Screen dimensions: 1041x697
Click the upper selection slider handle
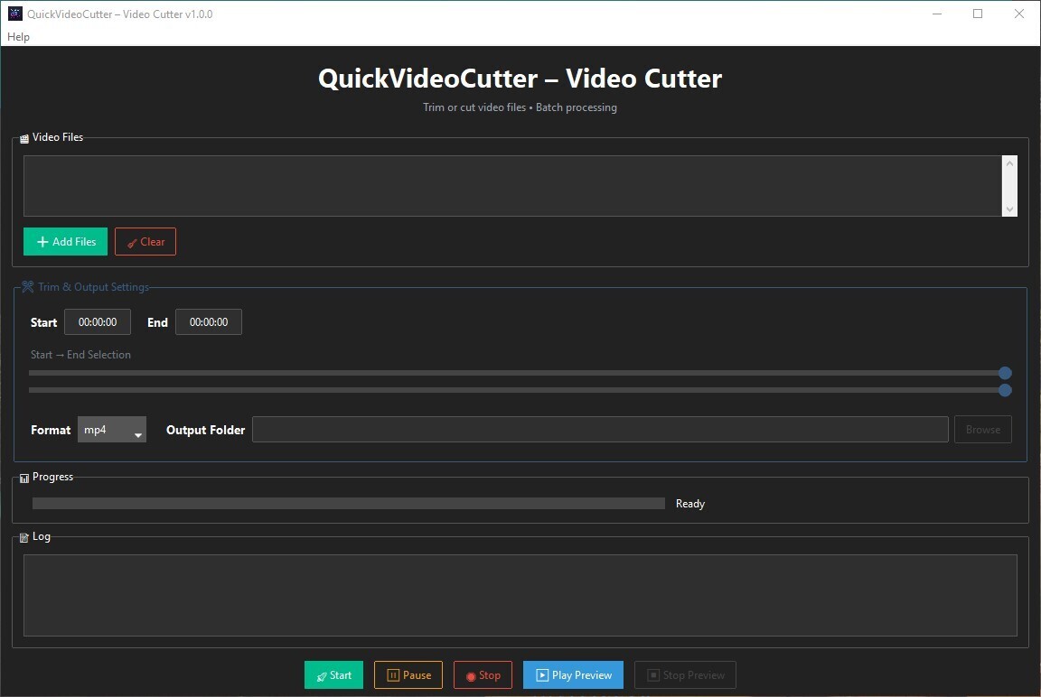click(1005, 373)
